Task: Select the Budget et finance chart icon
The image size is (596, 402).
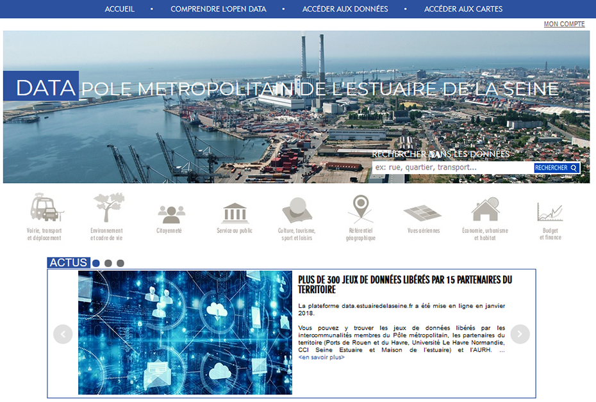Action: [x=550, y=212]
